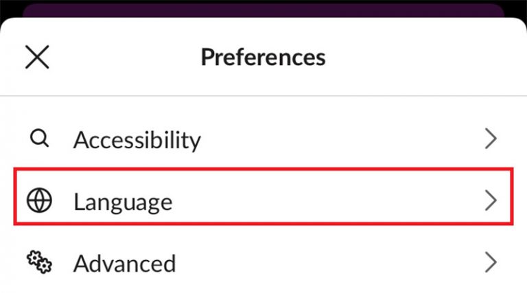Expand Advanced using its right chevron

490,262
